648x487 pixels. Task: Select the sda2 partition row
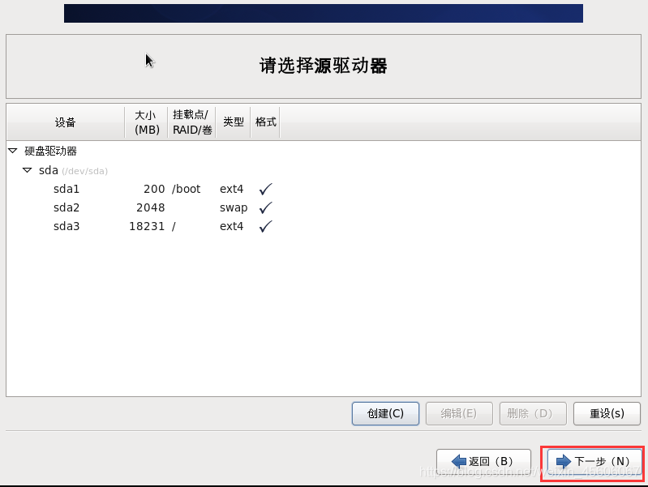[x=324, y=207]
